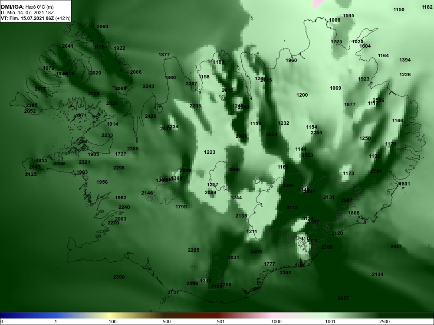Select value 2205
This screenshot has height=325, width=434.
point(194,250)
